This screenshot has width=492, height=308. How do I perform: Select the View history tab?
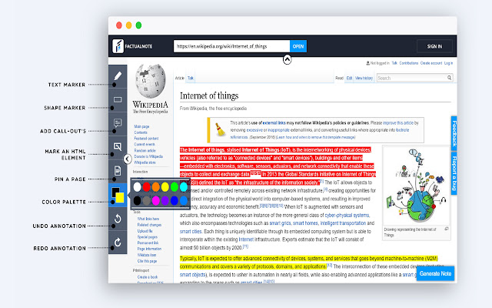pos(364,78)
